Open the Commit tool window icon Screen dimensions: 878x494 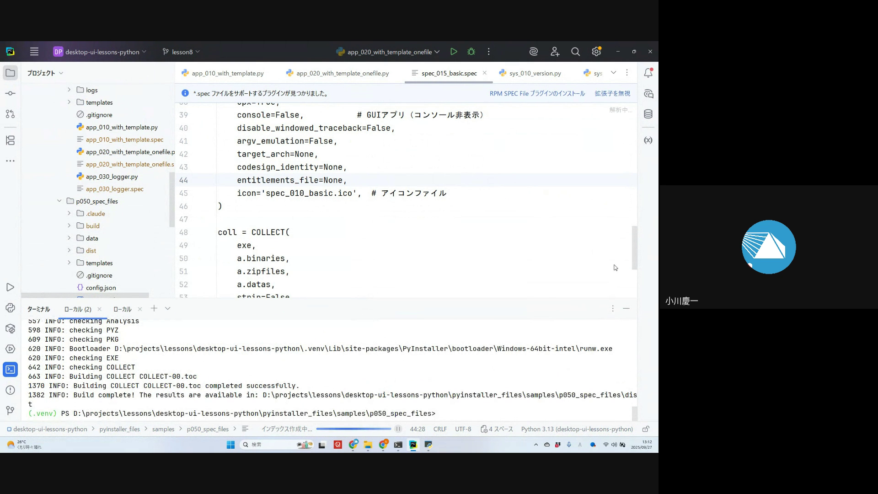tap(10, 93)
